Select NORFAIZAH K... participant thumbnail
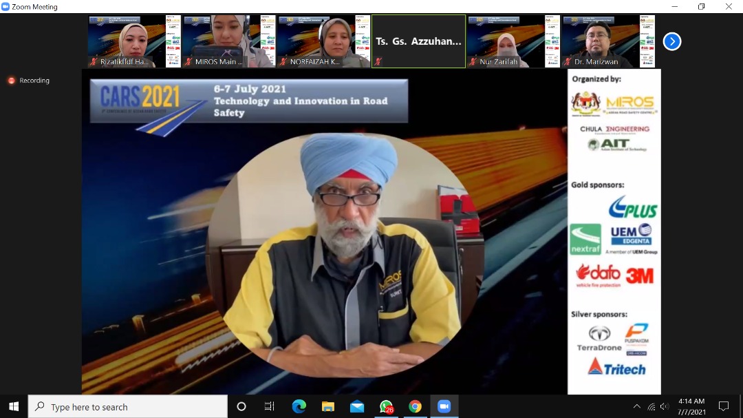This screenshot has width=743, height=418. 324,41
